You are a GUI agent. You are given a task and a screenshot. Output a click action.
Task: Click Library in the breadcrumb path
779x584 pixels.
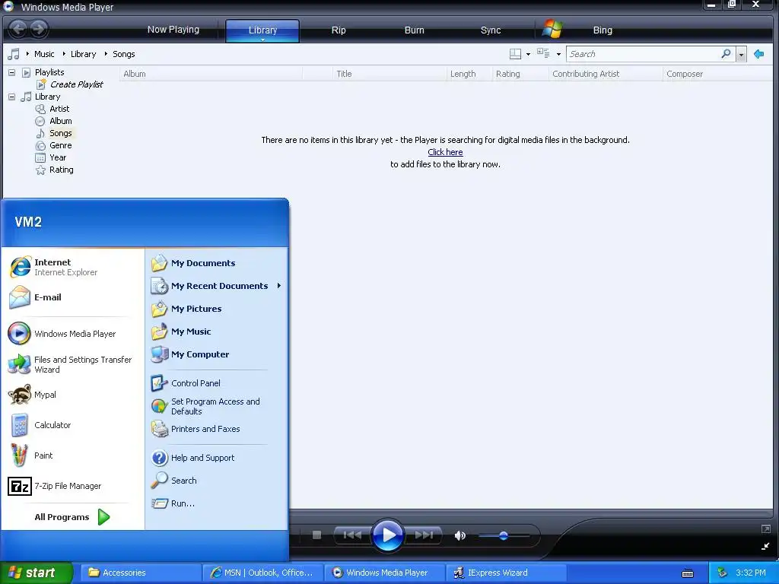83,54
